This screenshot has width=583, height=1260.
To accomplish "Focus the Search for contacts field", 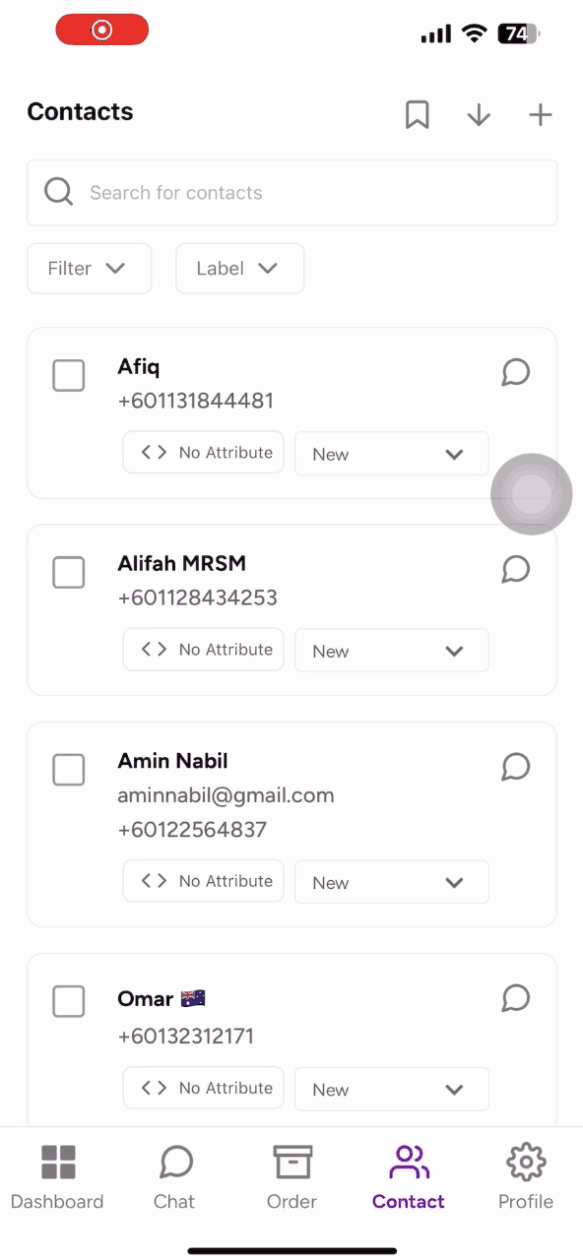I will coord(292,193).
